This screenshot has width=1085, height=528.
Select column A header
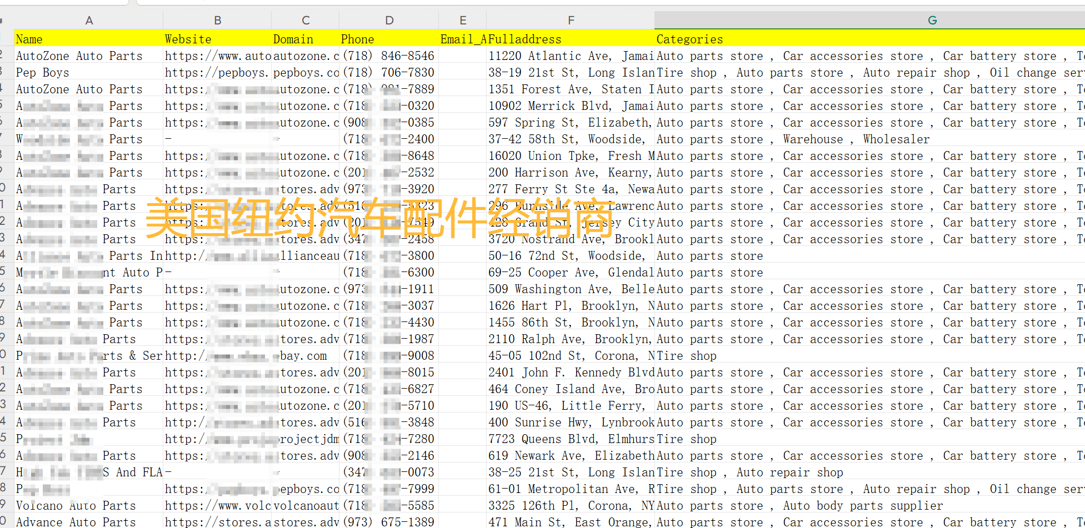coord(89,21)
